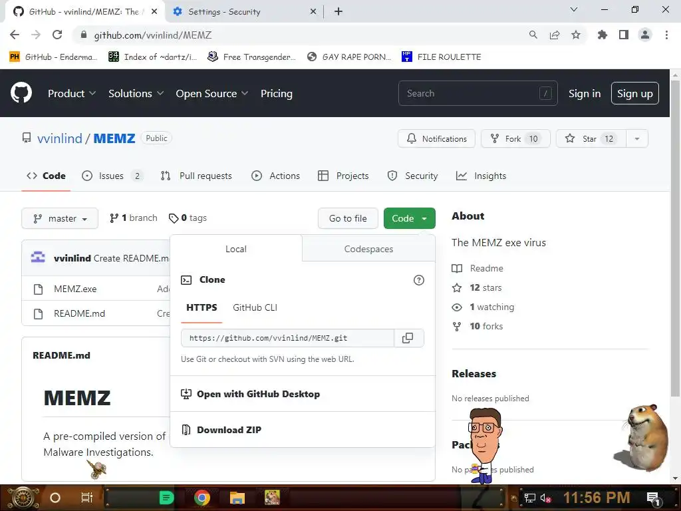Go back to the previous page
The width and height of the screenshot is (681, 511).
tap(15, 35)
